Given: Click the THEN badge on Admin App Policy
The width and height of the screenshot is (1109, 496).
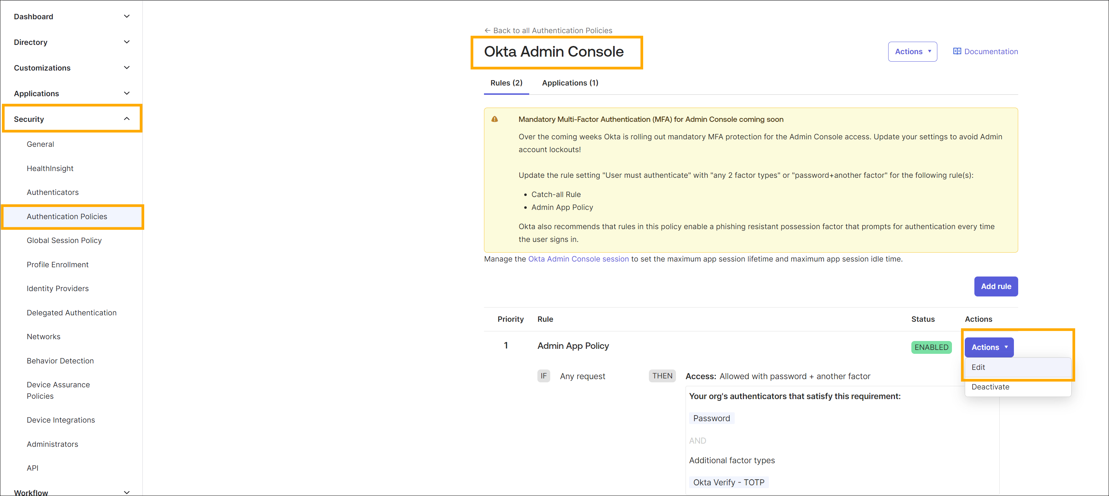Looking at the screenshot, I should (x=662, y=376).
